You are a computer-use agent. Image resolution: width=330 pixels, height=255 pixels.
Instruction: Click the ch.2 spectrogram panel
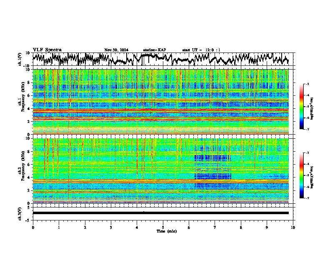tap(160, 171)
